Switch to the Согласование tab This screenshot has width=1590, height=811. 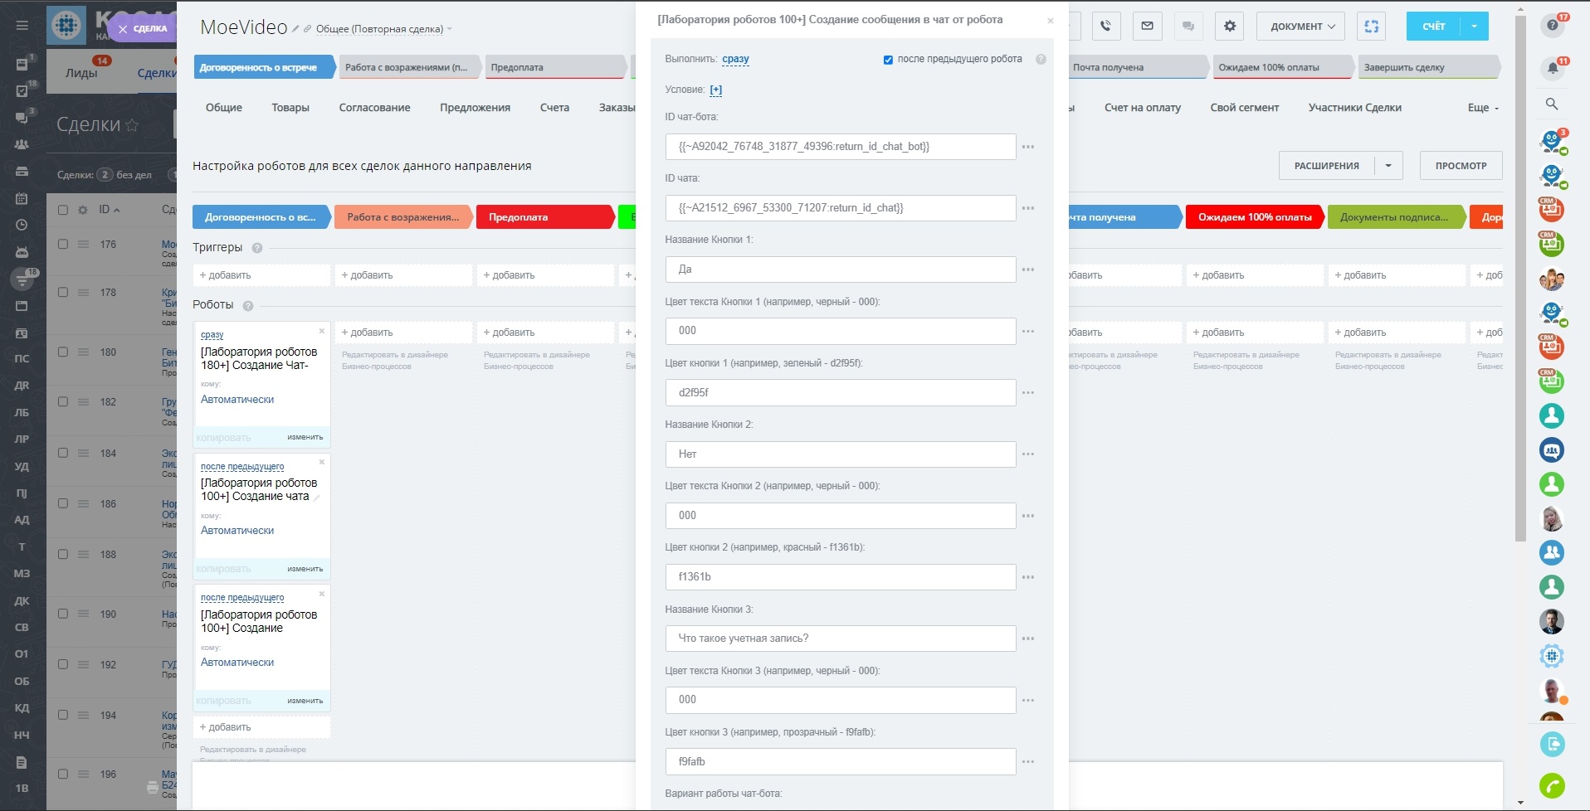[x=374, y=108]
